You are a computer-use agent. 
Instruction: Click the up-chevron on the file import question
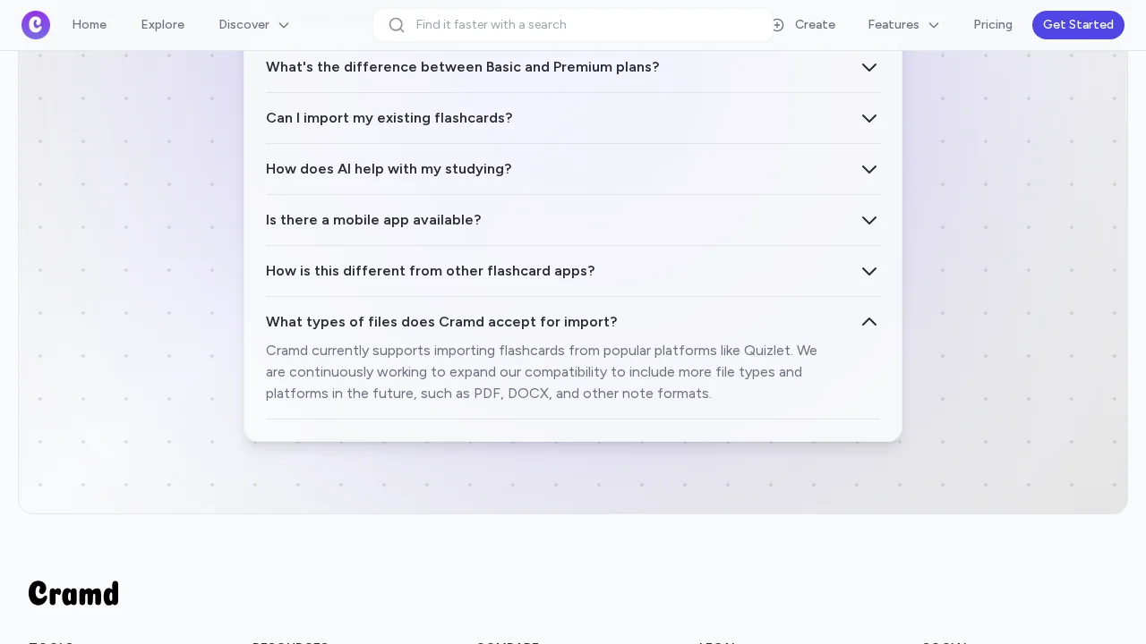click(868, 322)
